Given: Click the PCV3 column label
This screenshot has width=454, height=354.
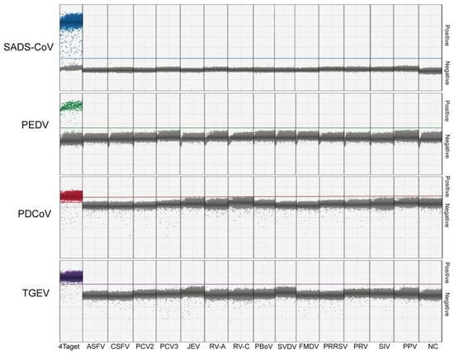Looking at the screenshot, I should [x=168, y=347].
